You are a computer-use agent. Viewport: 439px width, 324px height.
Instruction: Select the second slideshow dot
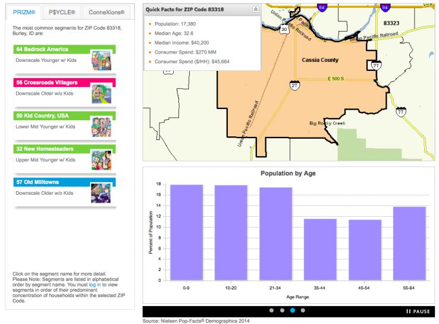[x=282, y=310]
